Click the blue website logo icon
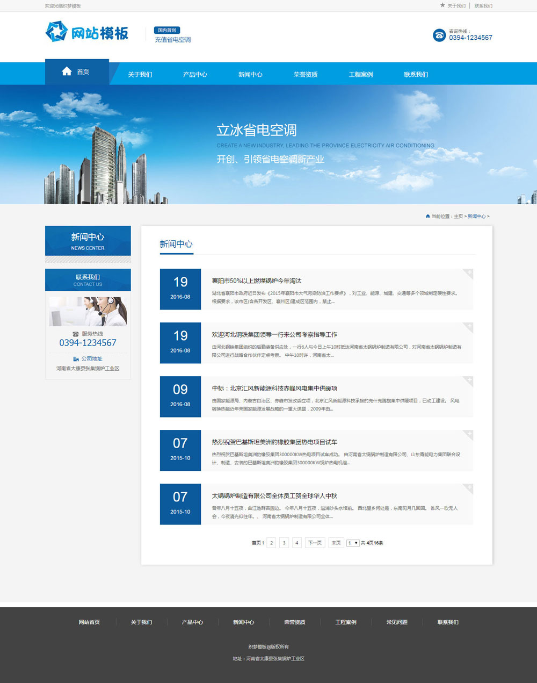Viewport: 537px width, 683px height. click(56, 32)
